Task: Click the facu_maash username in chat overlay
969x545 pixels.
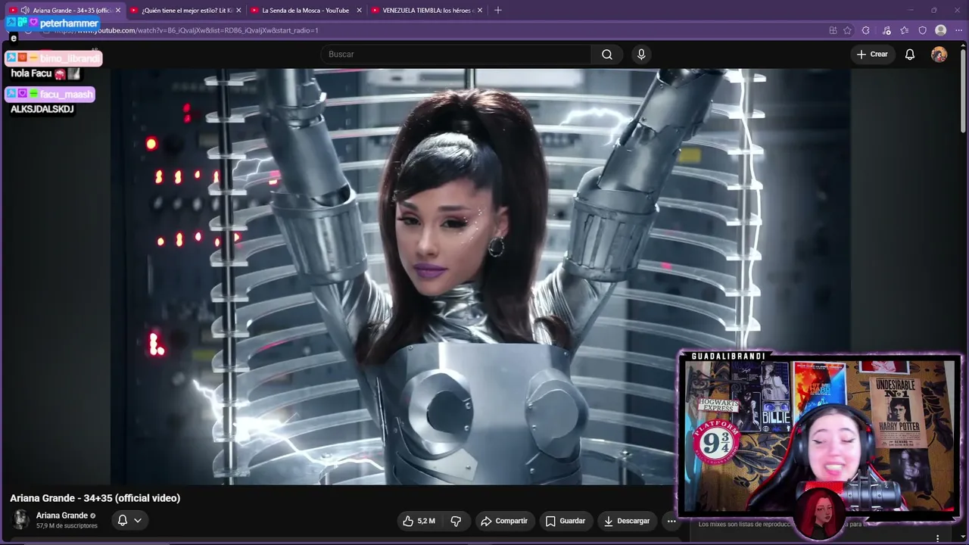Action: tap(67, 95)
